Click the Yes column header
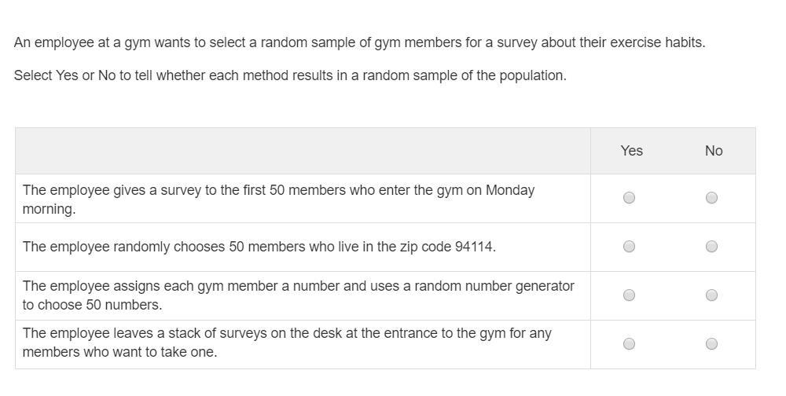This screenshot has height=396, width=786. coord(631,151)
